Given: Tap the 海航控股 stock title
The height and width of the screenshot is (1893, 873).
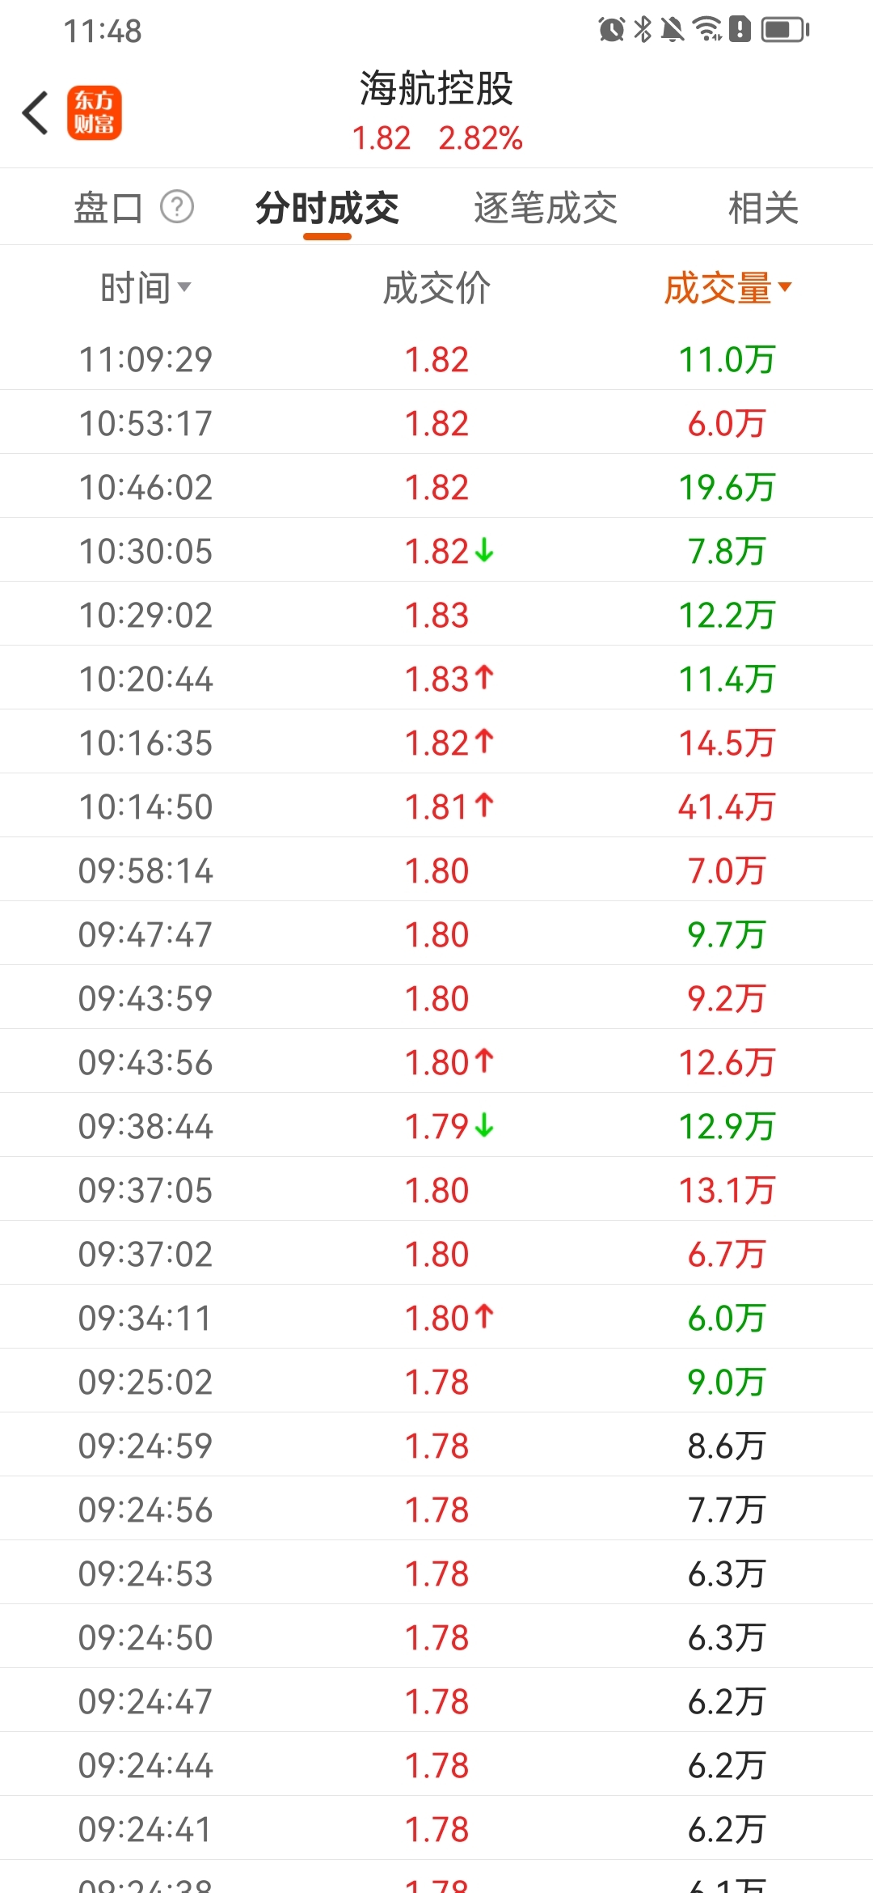Looking at the screenshot, I should [436, 88].
